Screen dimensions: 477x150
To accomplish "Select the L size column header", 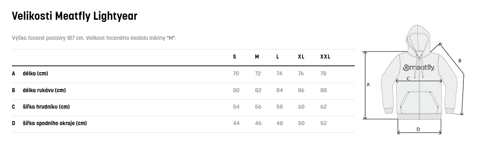I will [x=278, y=57].
